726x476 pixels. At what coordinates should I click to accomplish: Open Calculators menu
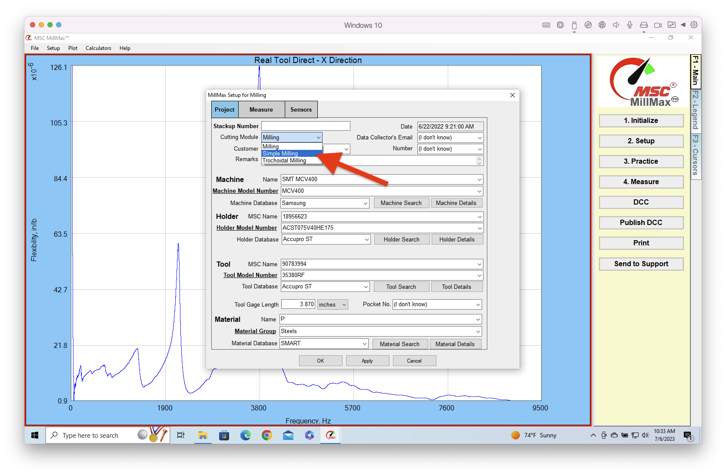pyautogui.click(x=98, y=48)
